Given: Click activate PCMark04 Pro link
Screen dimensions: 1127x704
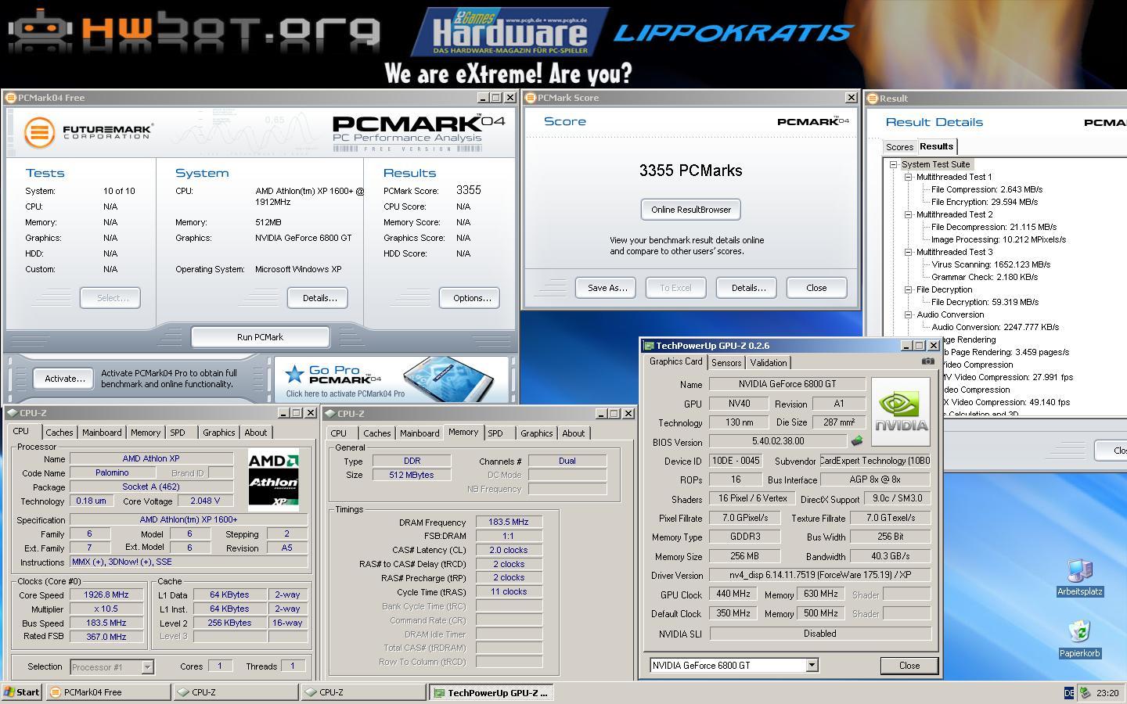Looking at the screenshot, I should pyautogui.click(x=345, y=394).
